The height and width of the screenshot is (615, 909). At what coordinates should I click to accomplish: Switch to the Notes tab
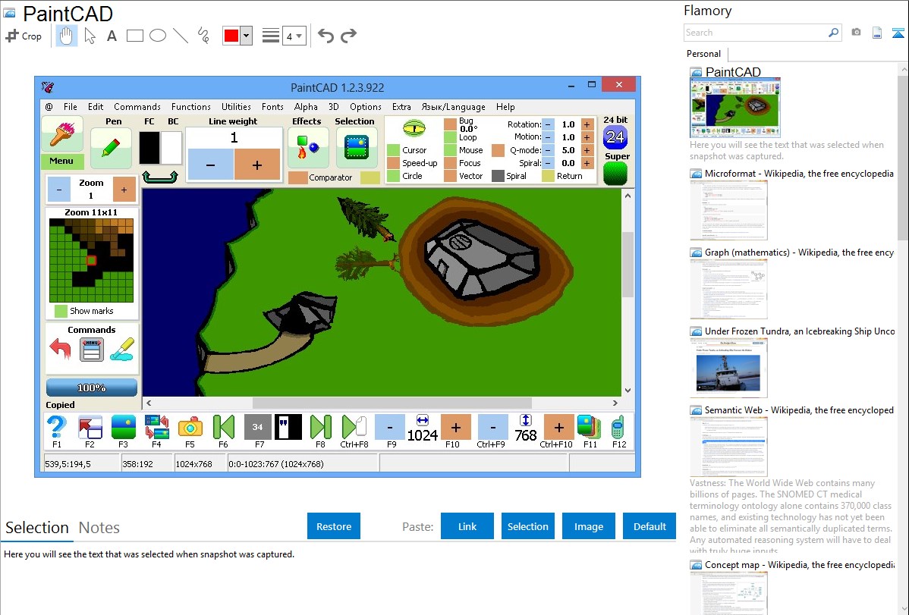click(x=99, y=528)
